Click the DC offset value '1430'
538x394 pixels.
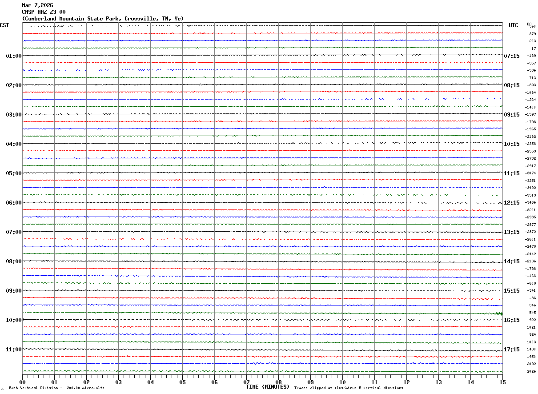pos(531,349)
